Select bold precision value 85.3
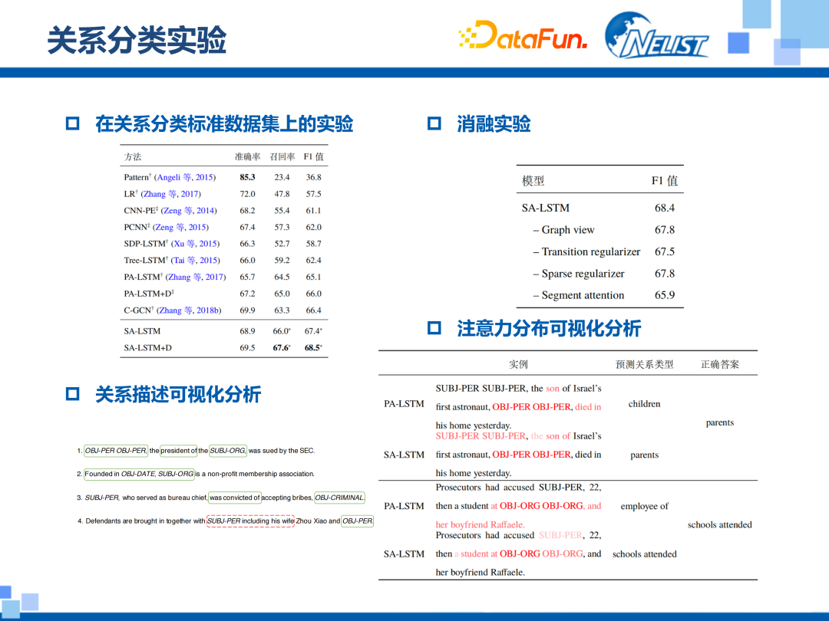This screenshot has height=621, width=829. click(x=247, y=177)
